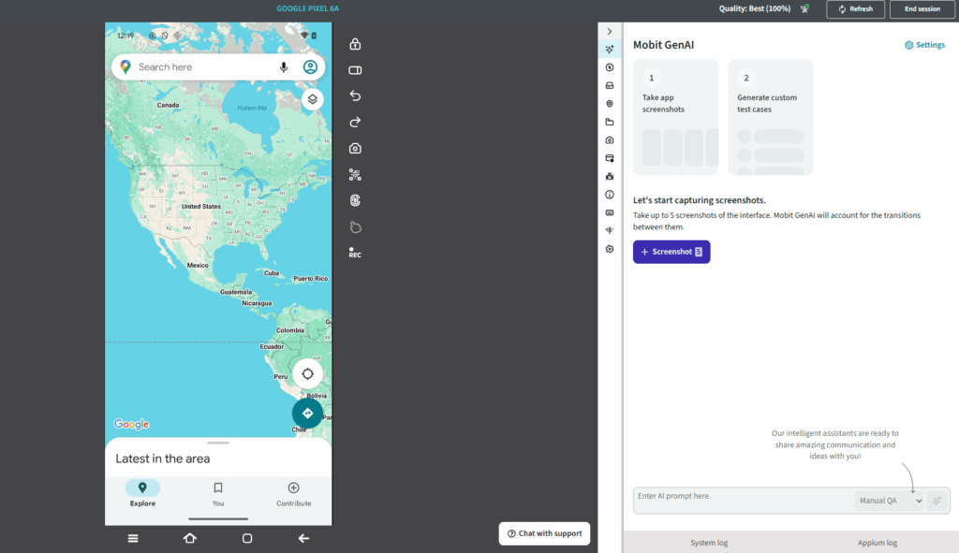Open the Manual QA dropdown
This screenshot has height=553, width=959.
coord(889,501)
